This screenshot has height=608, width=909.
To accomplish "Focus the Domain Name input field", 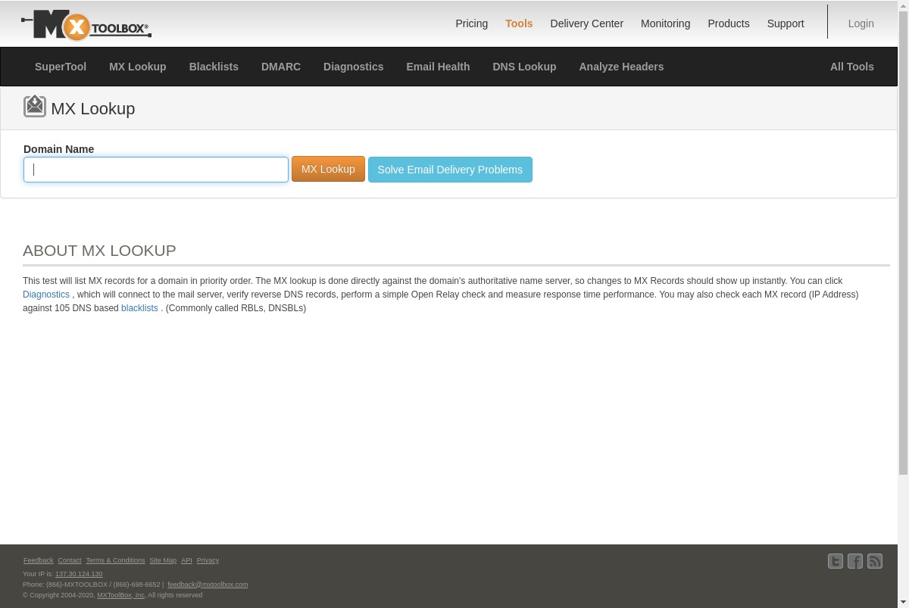I will point(156,170).
